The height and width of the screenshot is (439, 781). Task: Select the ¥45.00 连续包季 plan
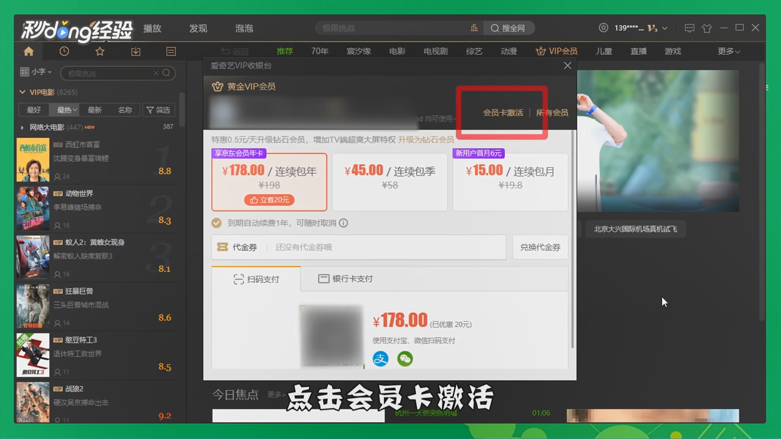[x=389, y=182]
